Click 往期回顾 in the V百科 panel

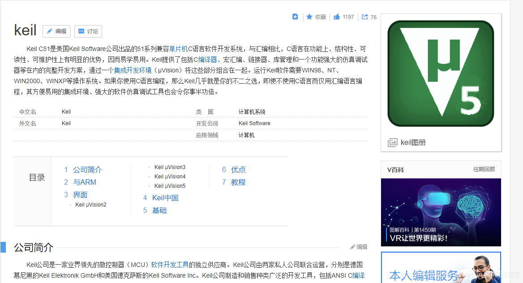point(484,169)
